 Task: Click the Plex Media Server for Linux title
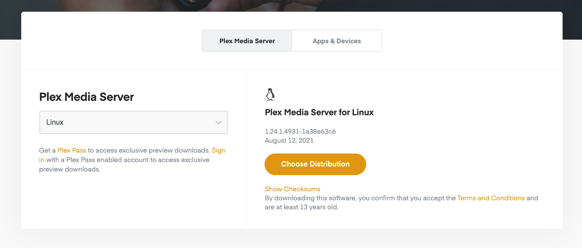click(x=319, y=112)
